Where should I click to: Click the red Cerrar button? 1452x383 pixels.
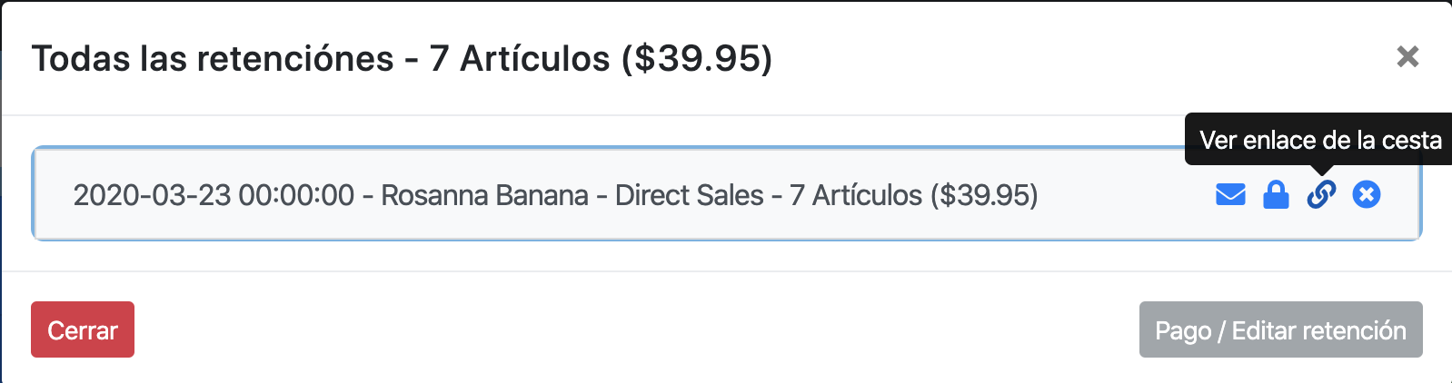[83, 329]
